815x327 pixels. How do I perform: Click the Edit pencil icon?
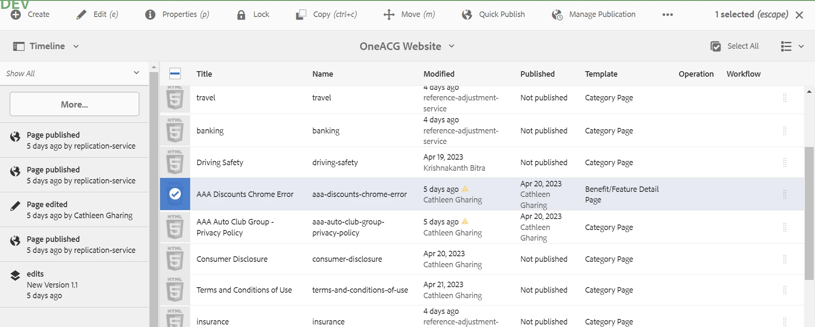click(81, 15)
